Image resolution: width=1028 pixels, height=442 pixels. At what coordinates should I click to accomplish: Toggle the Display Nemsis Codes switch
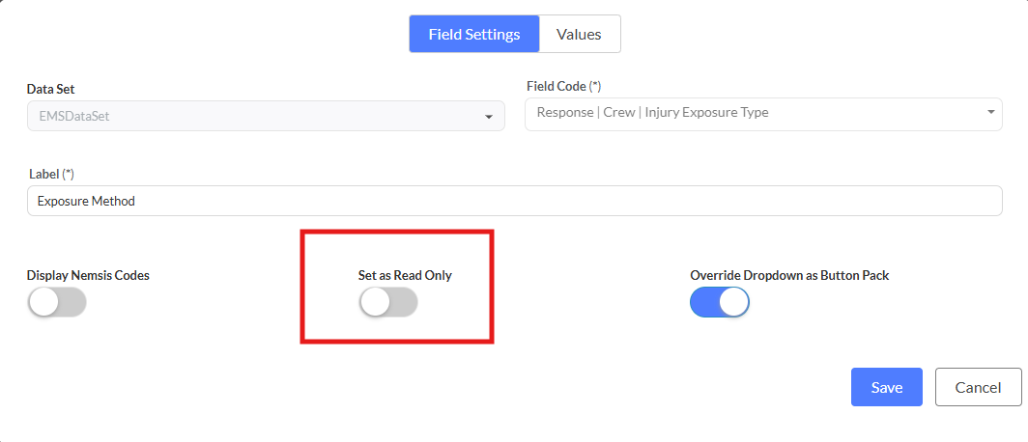(x=57, y=302)
